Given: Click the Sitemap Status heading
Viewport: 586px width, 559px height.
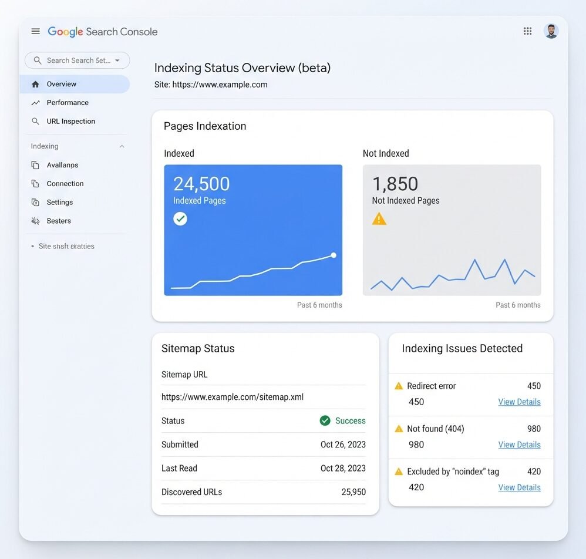Looking at the screenshot, I should (198, 348).
